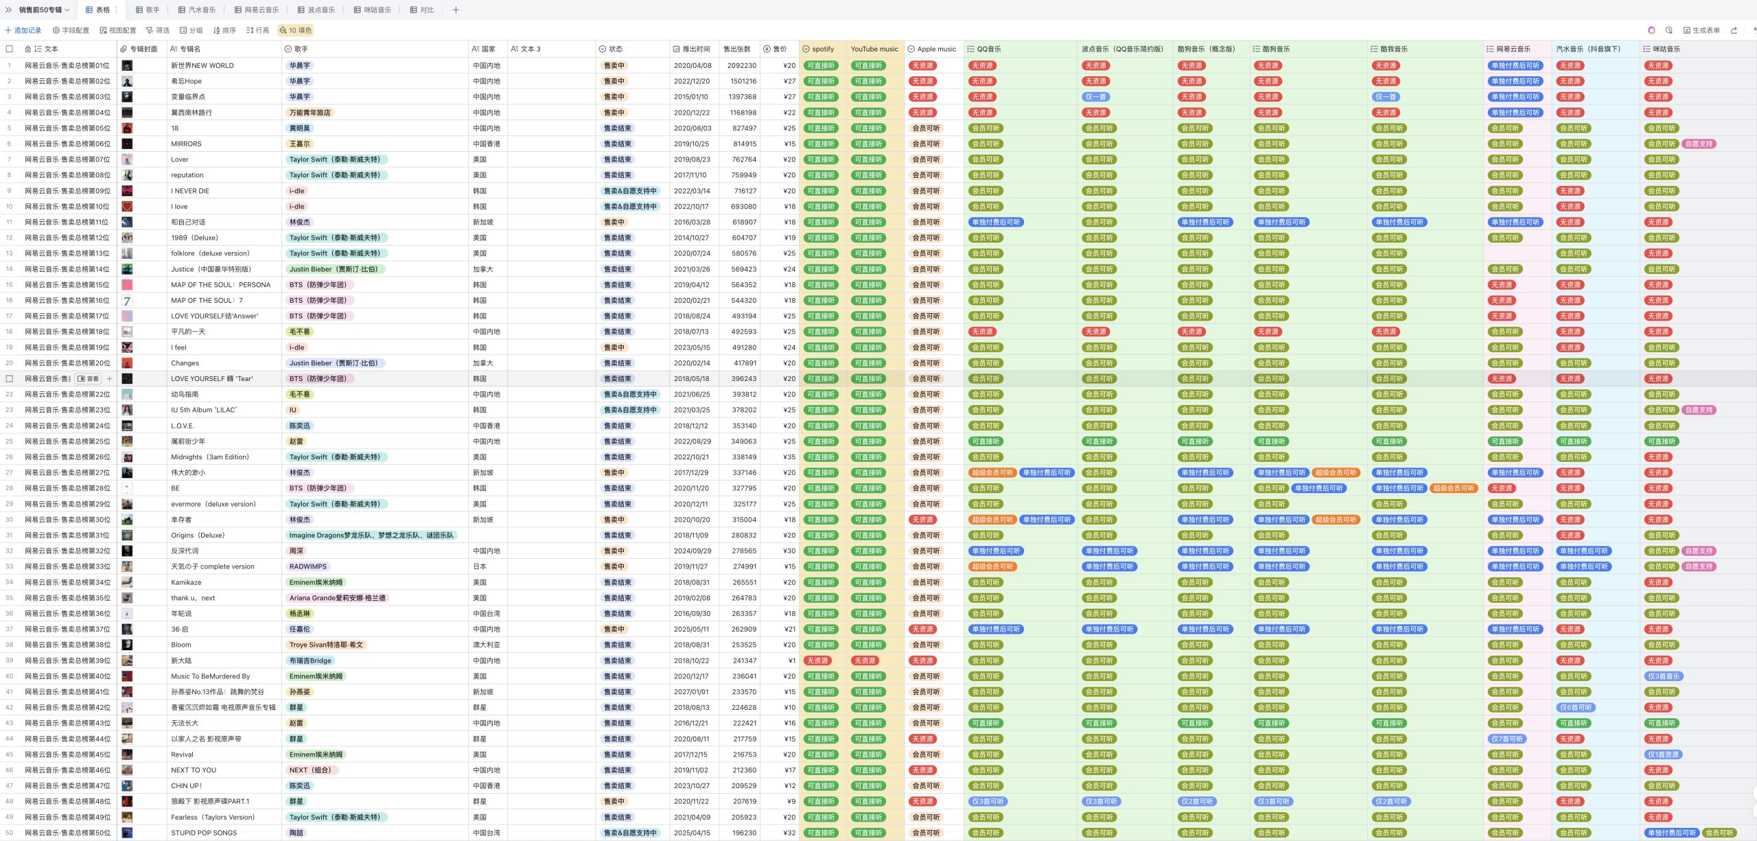Open the history clock icon
Image resolution: width=1757 pixels, height=841 pixels.
[x=1669, y=30]
